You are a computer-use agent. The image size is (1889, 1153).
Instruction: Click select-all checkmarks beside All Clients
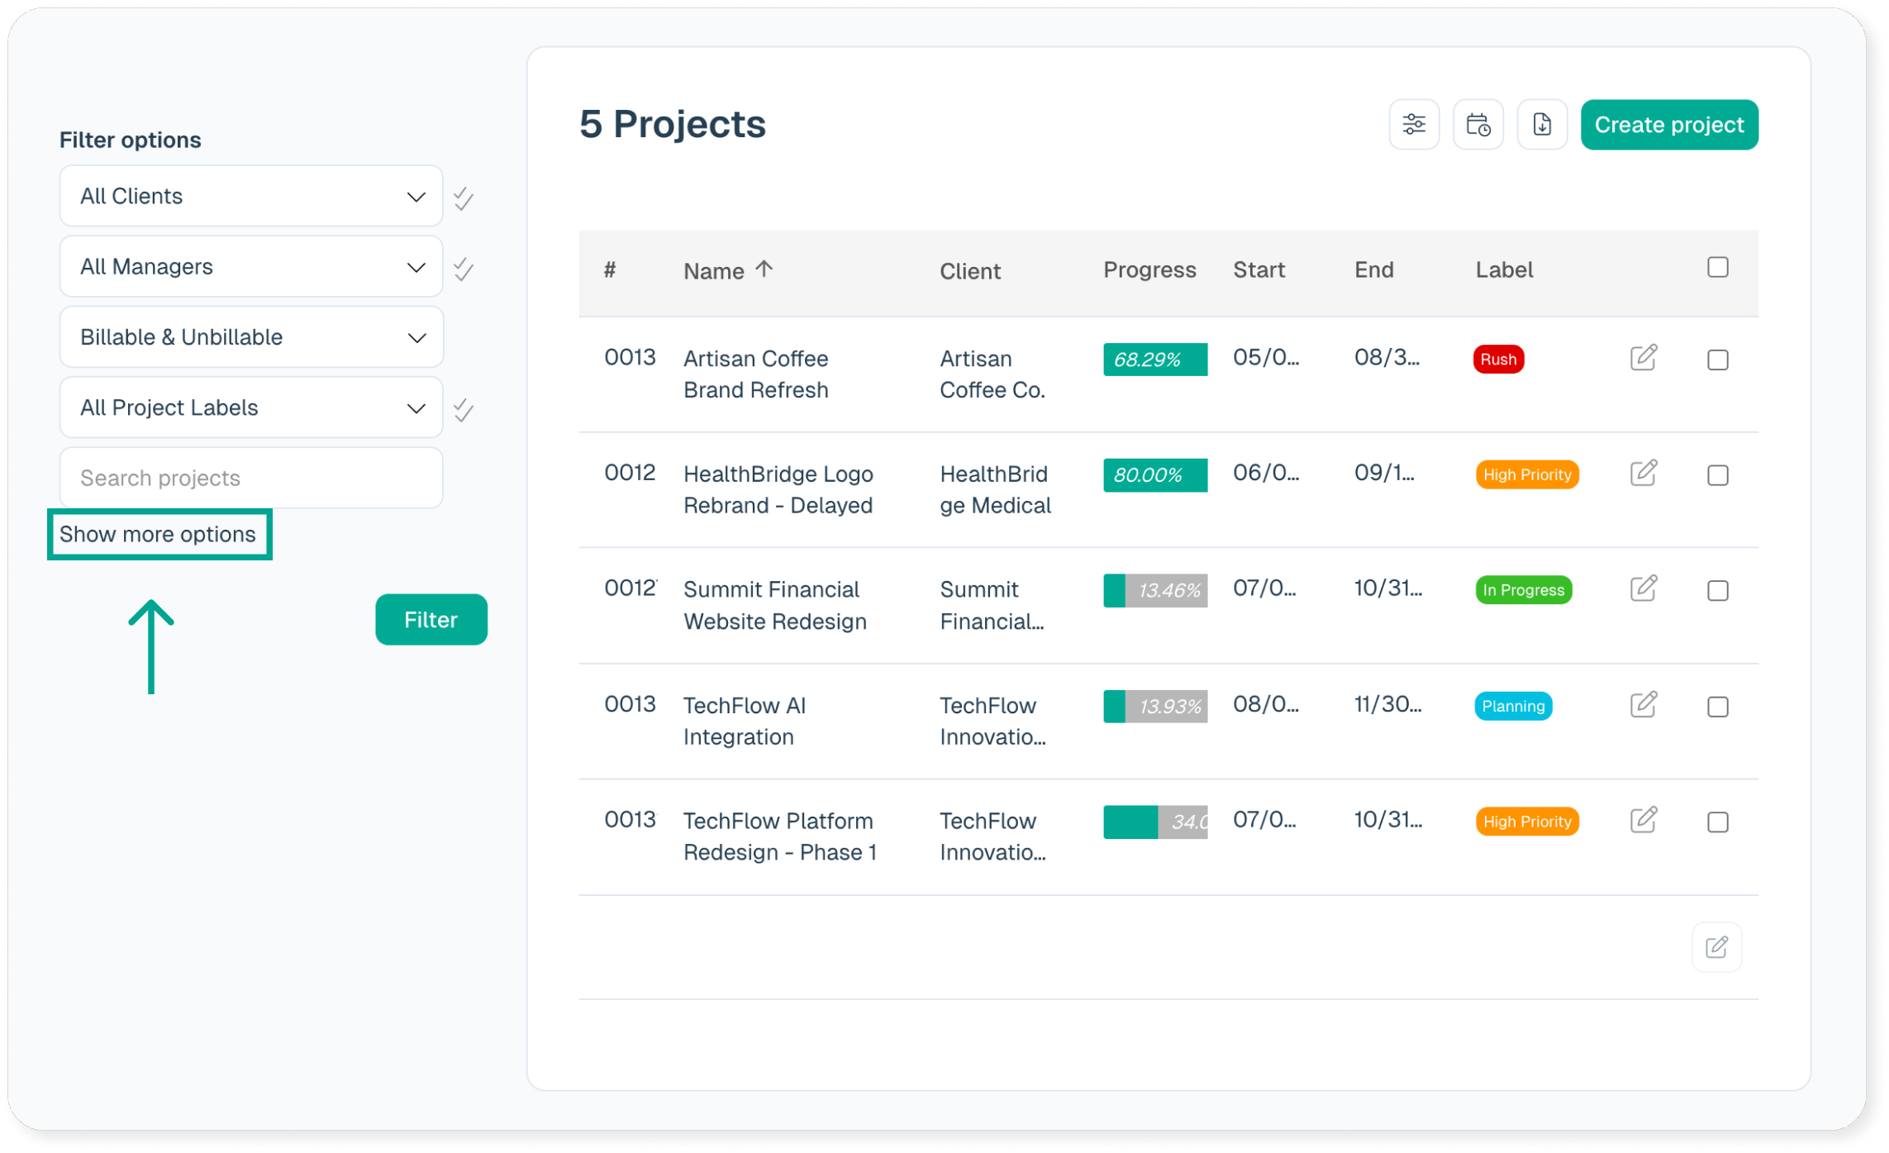pos(464,198)
